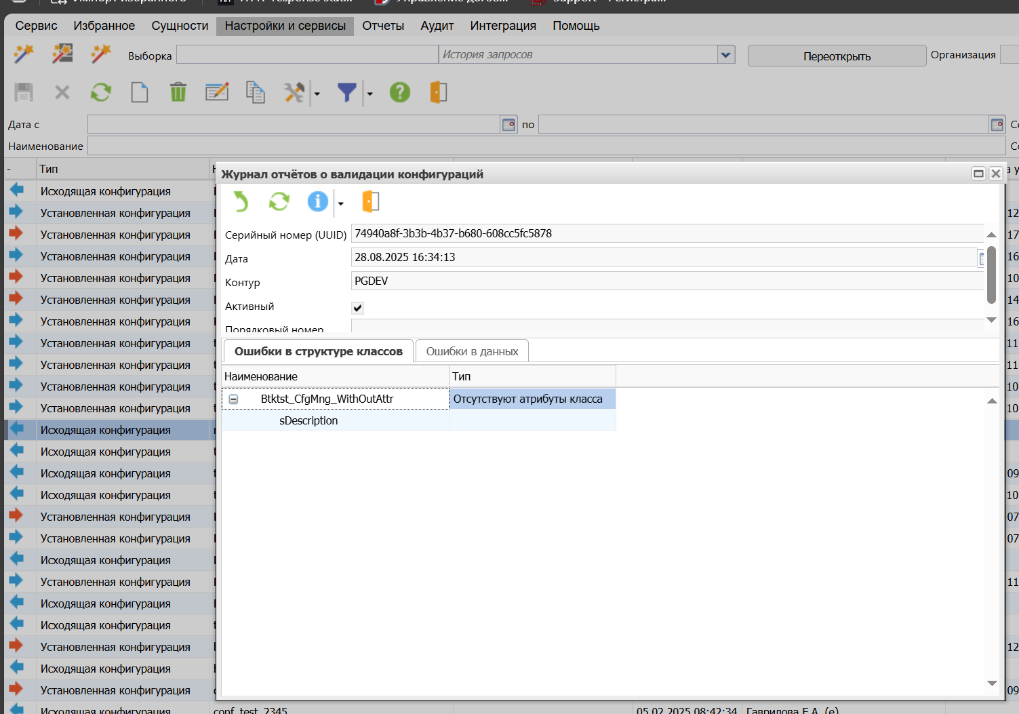Click the dialog's vertical scrollbar thumb

991,275
